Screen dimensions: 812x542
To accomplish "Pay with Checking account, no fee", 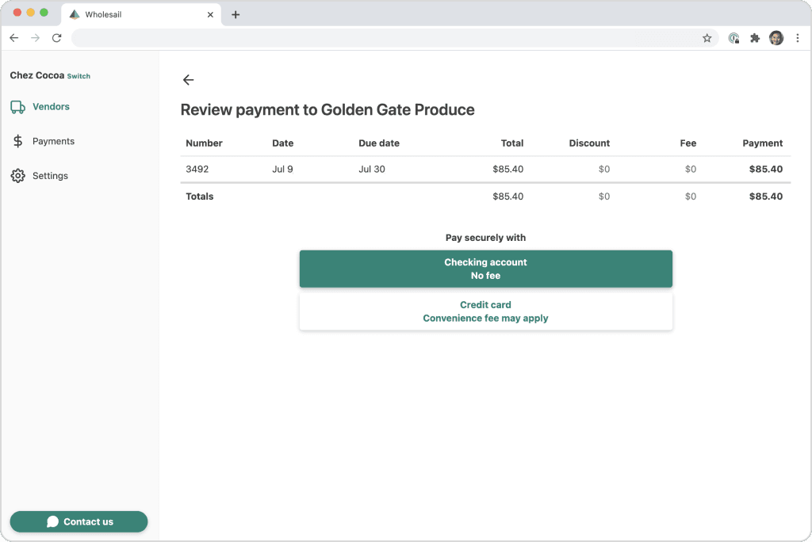I will pyautogui.click(x=486, y=269).
